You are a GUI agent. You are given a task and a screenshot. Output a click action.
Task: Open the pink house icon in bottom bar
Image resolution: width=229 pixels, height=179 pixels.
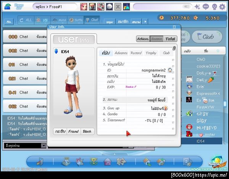pyautogui.click(x=107, y=162)
